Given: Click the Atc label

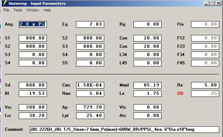Looking at the screenshot, I should (123, 116).
